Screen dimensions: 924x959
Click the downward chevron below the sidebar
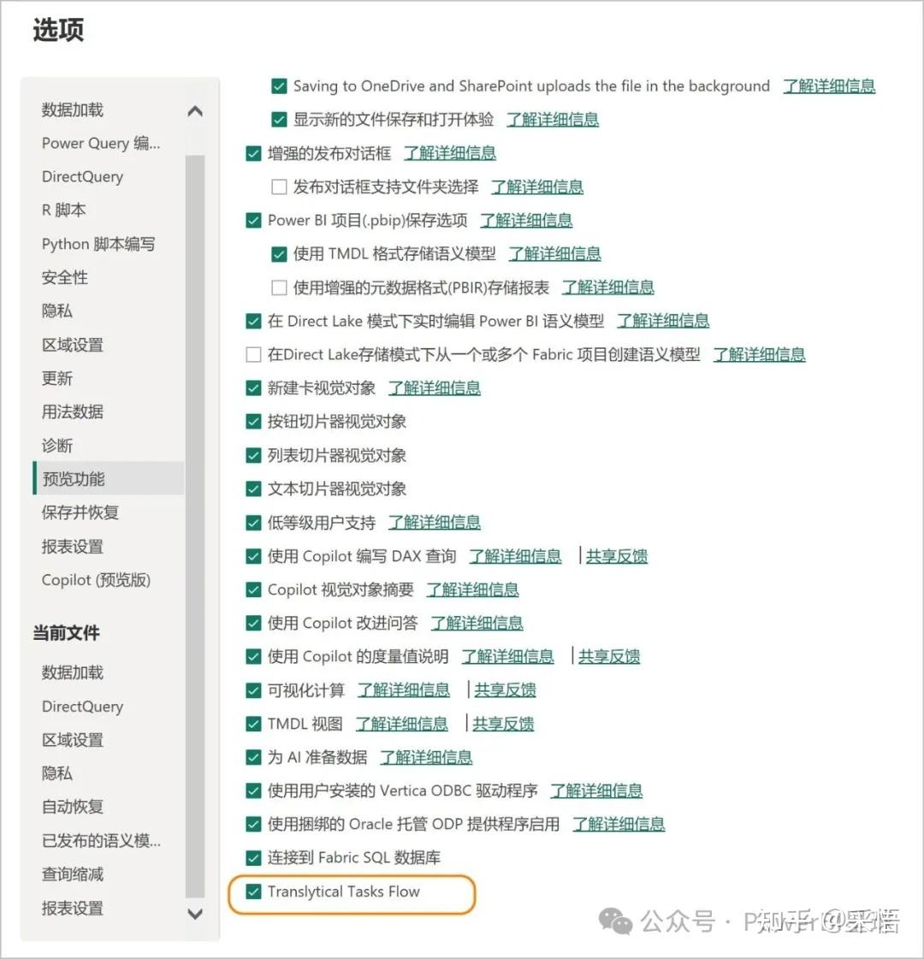pos(195,915)
